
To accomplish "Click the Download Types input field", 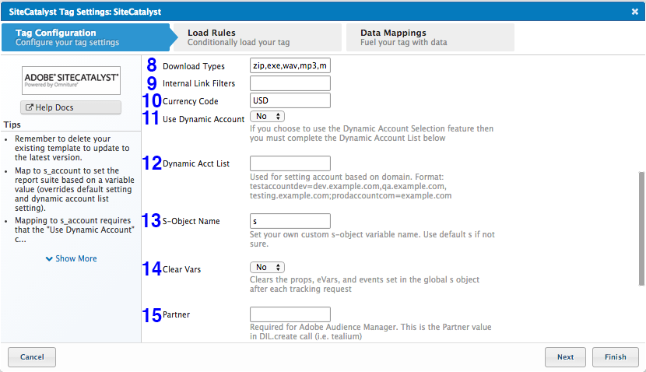I will coord(290,66).
